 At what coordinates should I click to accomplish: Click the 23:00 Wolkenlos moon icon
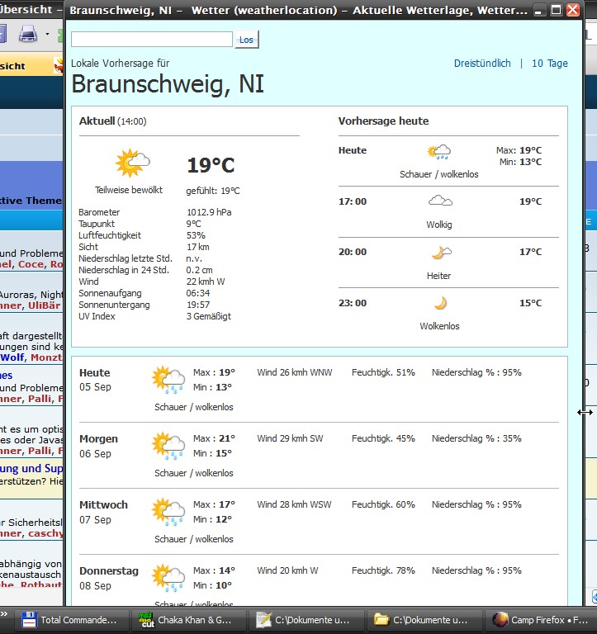pos(440,303)
